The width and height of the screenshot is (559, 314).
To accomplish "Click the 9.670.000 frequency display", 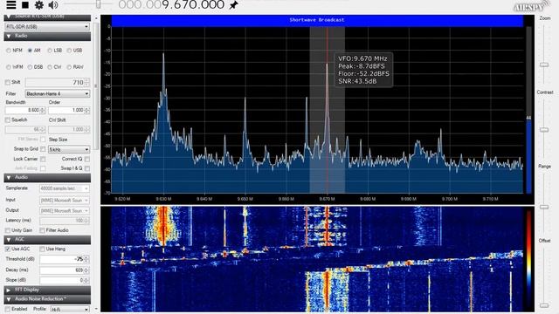I will [171, 5].
